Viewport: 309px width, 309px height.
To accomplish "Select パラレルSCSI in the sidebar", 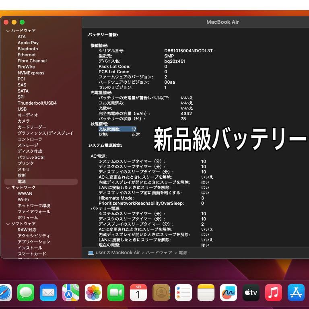I will pyautogui.click(x=31, y=157).
